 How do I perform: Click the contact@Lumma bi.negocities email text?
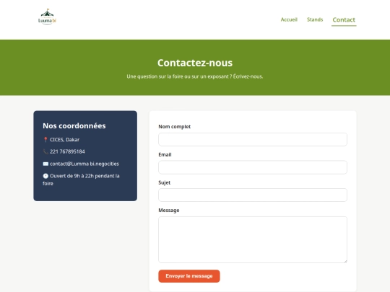tap(84, 164)
